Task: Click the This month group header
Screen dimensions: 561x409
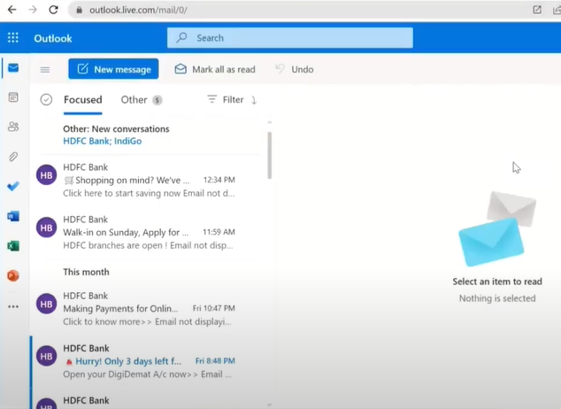Action: coord(86,272)
